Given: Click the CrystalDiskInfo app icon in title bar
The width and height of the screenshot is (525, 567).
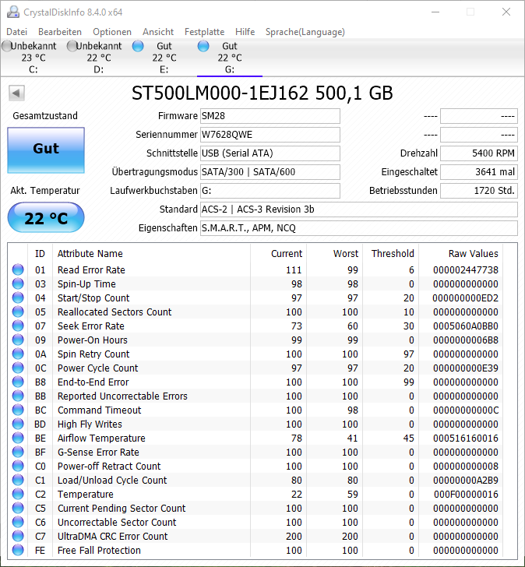Looking at the screenshot, I should [x=13, y=12].
